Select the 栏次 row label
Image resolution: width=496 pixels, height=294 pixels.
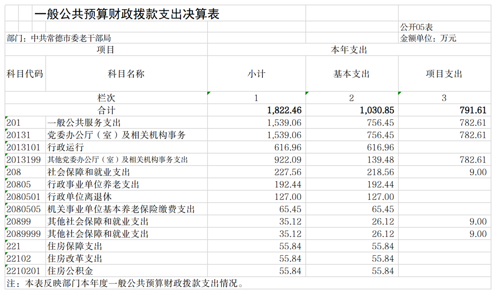click(106, 98)
